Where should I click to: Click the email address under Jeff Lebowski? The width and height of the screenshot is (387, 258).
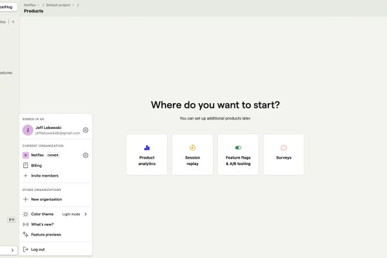pyautogui.click(x=57, y=133)
